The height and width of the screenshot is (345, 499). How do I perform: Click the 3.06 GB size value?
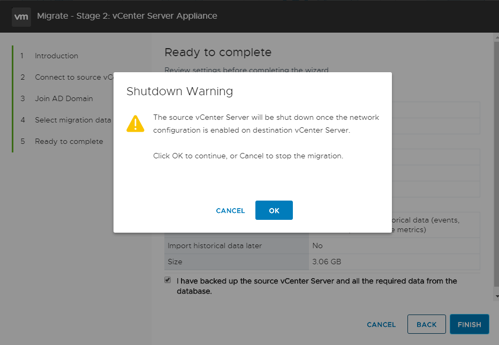click(x=327, y=262)
